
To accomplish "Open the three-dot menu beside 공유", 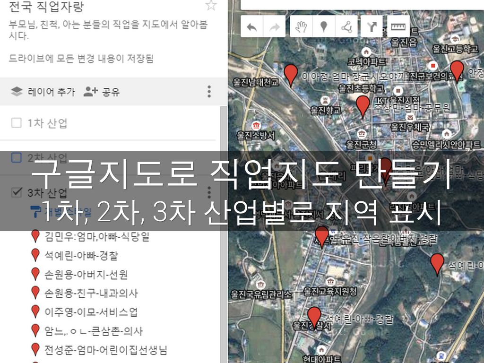I will click(x=209, y=92).
